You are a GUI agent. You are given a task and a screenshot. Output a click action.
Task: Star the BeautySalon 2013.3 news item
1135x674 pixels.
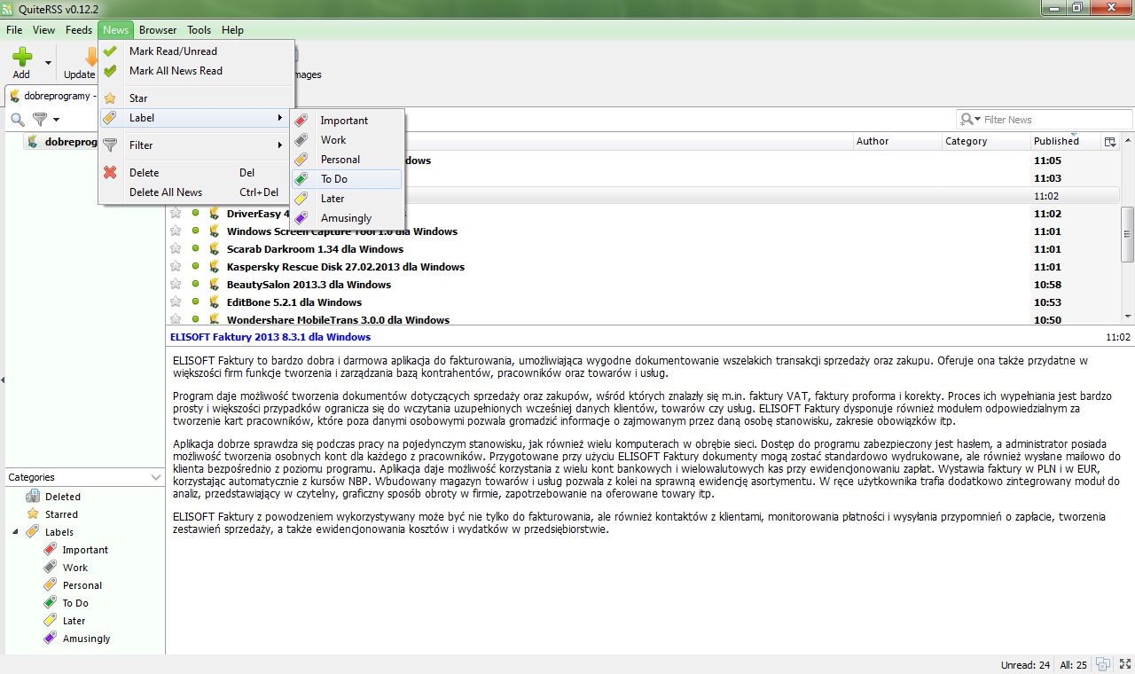pyautogui.click(x=176, y=285)
